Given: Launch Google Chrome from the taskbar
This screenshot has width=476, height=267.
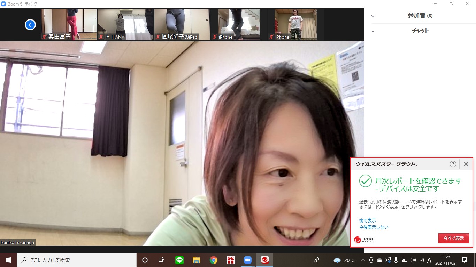Looking at the screenshot, I should pyautogui.click(x=214, y=260).
